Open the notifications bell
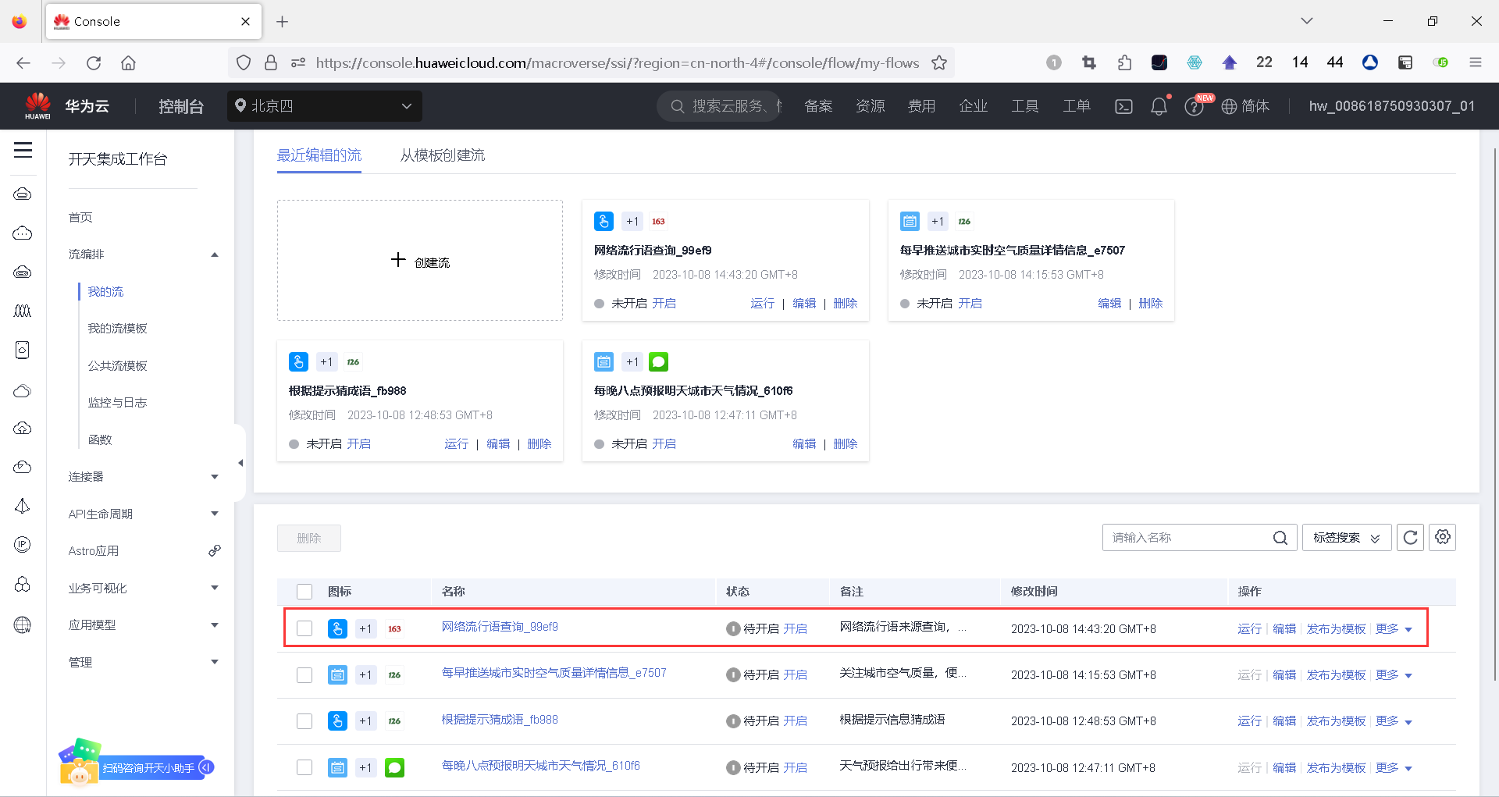1499x797 pixels. coord(1159,106)
